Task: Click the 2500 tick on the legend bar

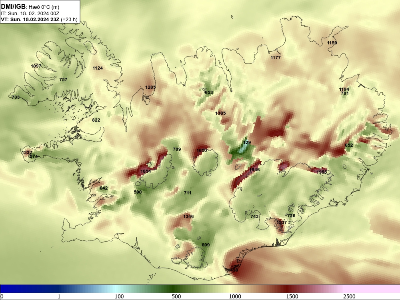Action: coord(349,296)
